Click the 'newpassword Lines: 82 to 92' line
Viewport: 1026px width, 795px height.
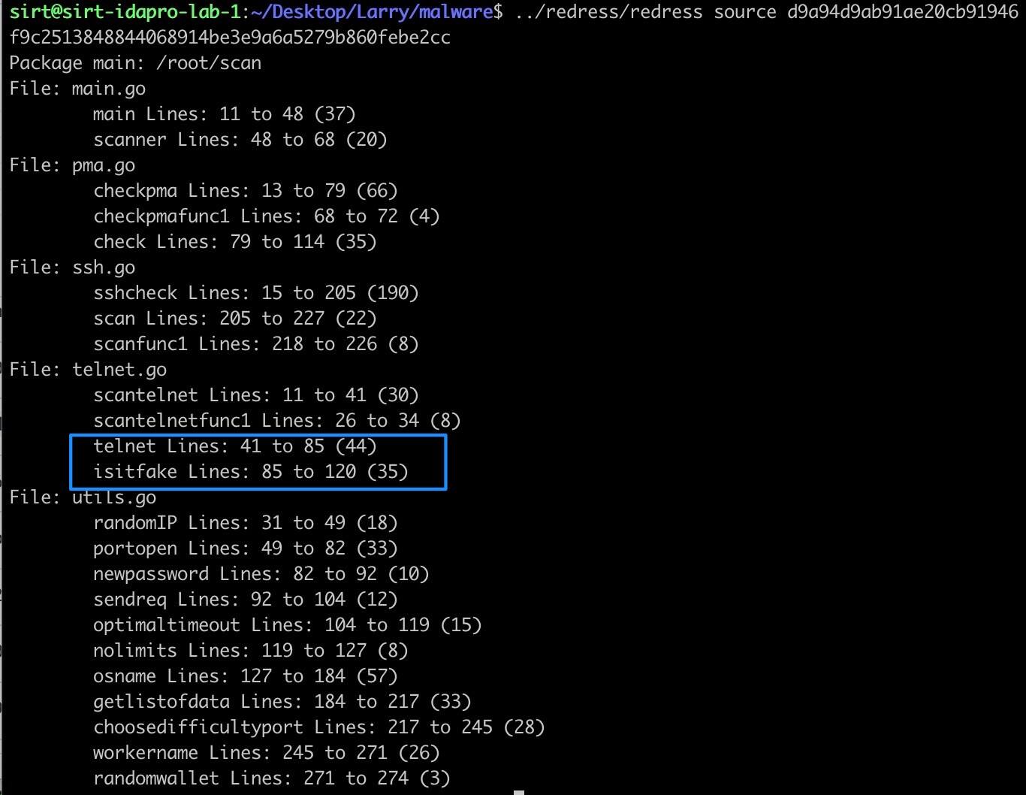pyautogui.click(x=261, y=574)
